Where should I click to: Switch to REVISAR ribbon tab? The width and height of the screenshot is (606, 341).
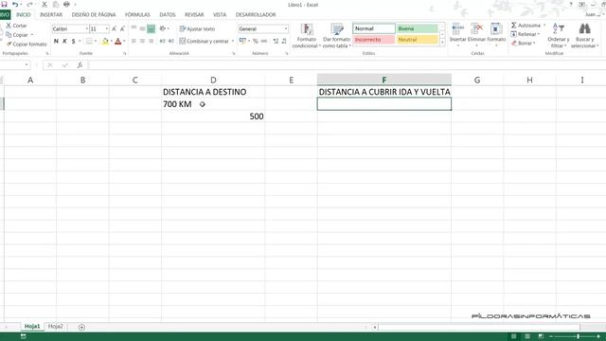point(194,15)
